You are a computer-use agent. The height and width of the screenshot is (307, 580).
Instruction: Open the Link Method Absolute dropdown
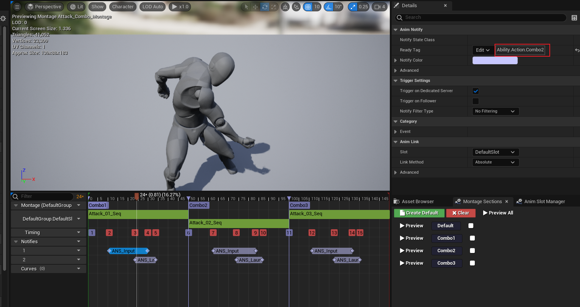[x=496, y=162]
